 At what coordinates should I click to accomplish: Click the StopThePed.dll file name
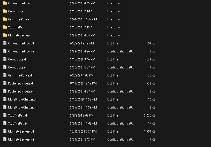(x=18, y=115)
